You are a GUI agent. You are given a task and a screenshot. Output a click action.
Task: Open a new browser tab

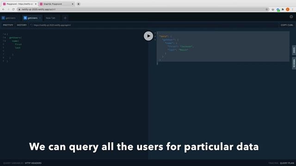tap(78, 4)
